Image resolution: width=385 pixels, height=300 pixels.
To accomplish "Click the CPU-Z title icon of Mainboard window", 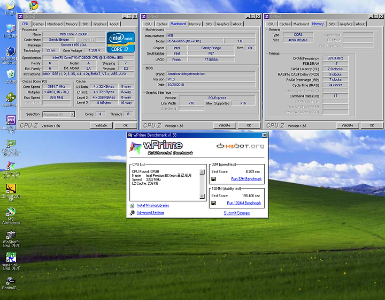I will click(x=144, y=17).
